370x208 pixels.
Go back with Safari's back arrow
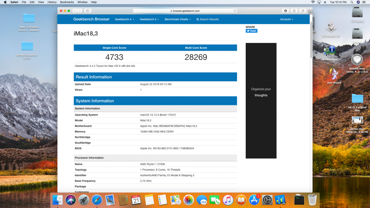(75, 11)
